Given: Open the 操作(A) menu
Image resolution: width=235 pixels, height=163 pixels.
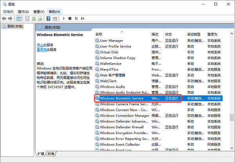Looking at the screenshot, I should (x=23, y=12).
